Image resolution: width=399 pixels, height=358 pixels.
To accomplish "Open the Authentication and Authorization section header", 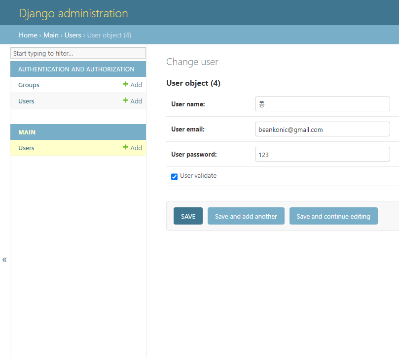I will [76, 69].
